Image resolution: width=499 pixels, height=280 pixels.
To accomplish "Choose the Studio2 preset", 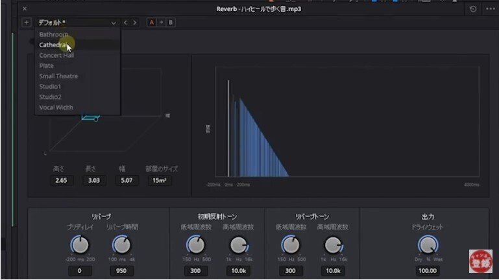I will pyautogui.click(x=77, y=97).
